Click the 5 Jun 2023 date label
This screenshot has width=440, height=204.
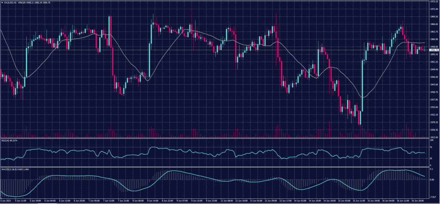click(6, 200)
